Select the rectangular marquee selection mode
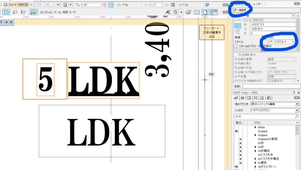This screenshot has width=301, height=170. (6, 12)
